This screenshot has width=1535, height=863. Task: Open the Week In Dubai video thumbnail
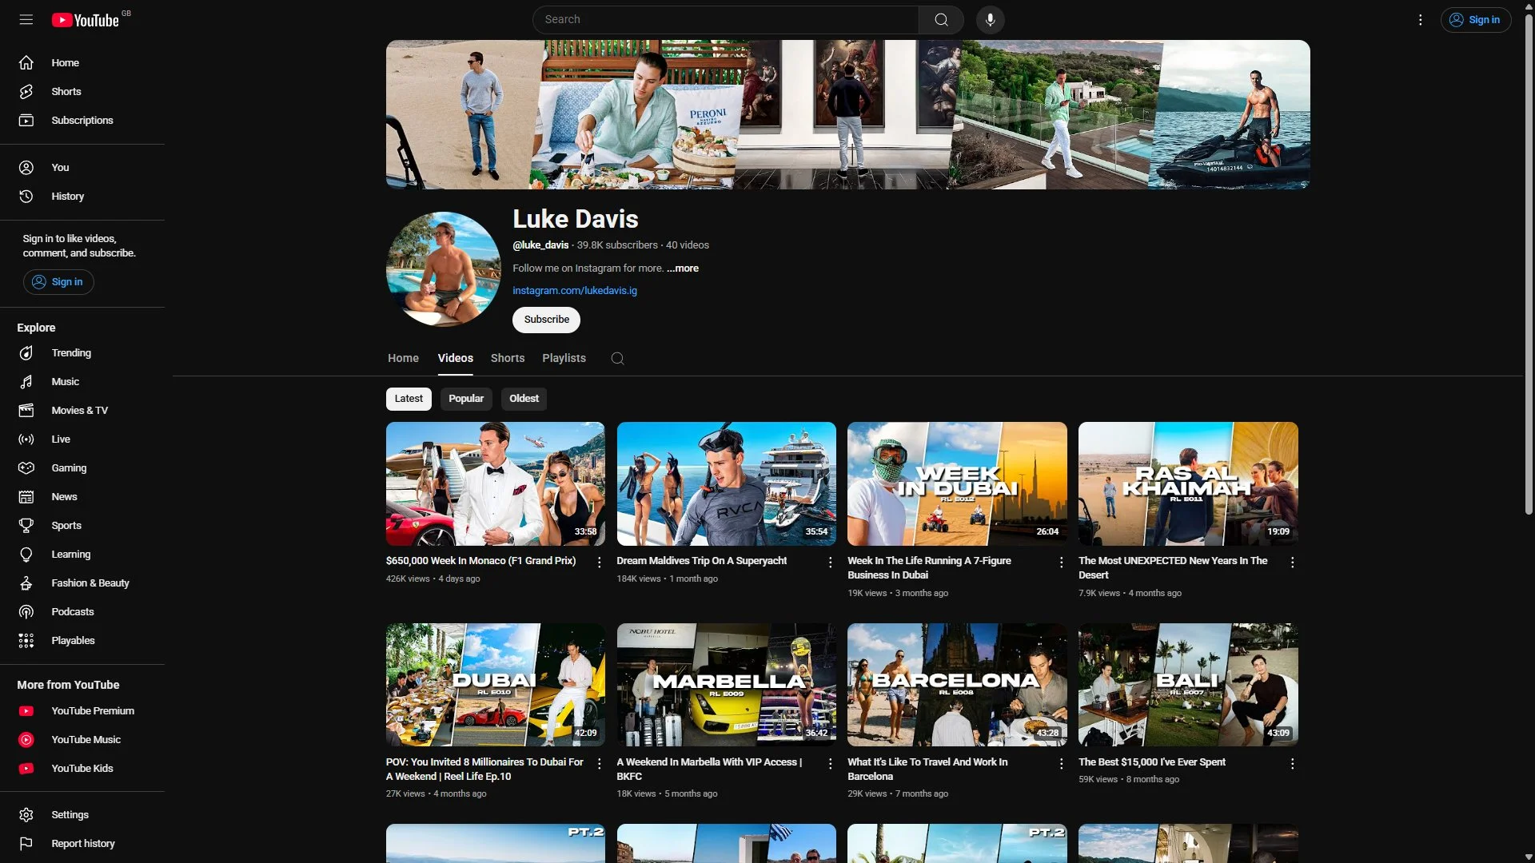point(957,484)
